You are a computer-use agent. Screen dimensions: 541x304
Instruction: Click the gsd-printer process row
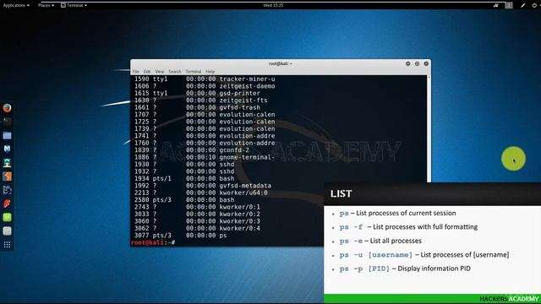click(x=197, y=93)
